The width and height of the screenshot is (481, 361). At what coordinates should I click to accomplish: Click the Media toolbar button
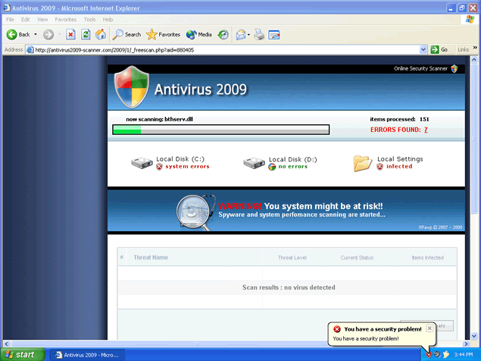[198, 34]
